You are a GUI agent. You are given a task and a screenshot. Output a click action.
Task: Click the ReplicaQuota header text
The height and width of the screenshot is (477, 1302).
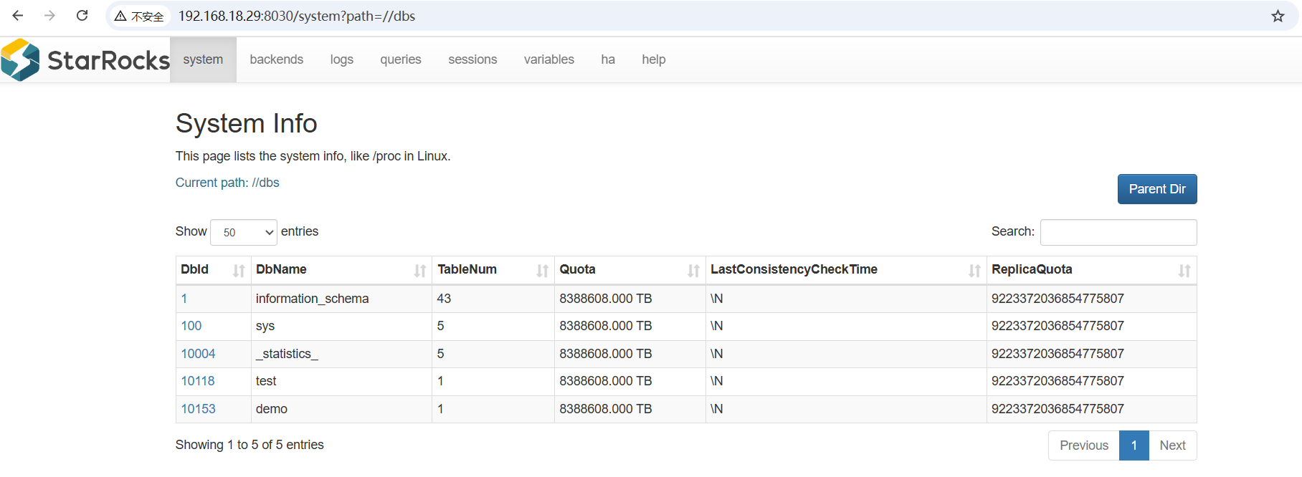pyautogui.click(x=1032, y=269)
